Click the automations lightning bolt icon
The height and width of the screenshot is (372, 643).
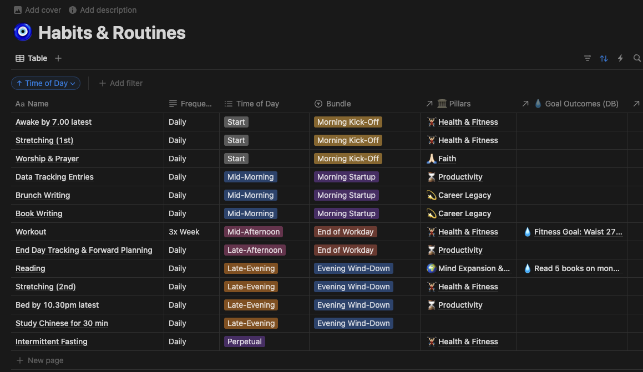point(620,58)
